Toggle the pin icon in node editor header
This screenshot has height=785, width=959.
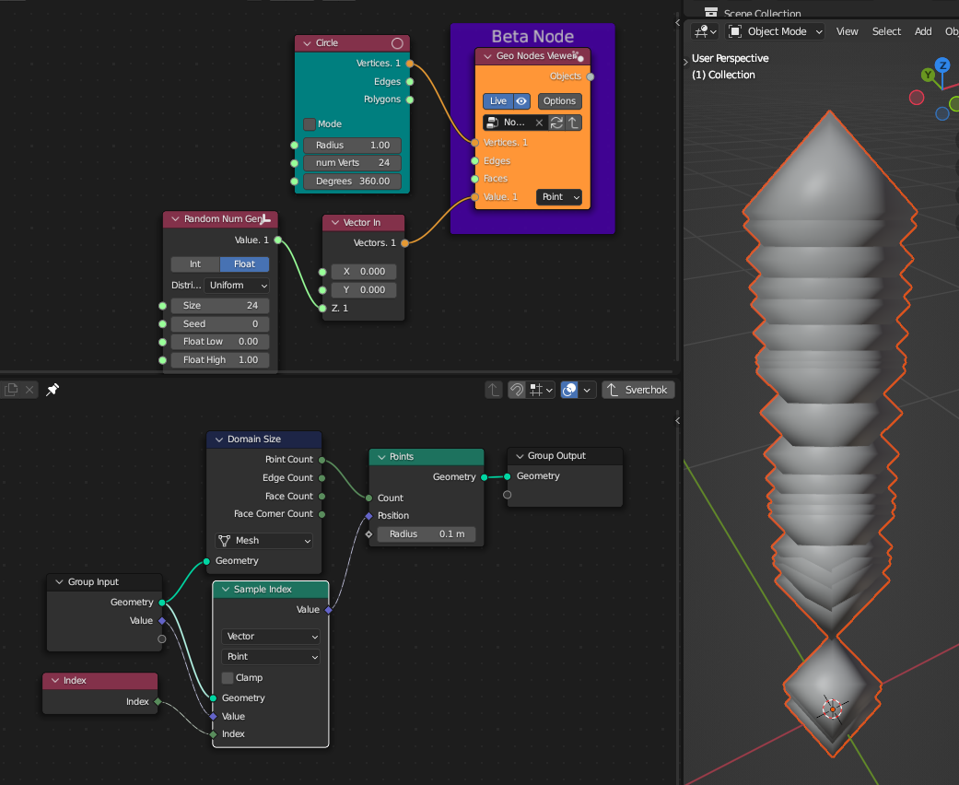53,390
